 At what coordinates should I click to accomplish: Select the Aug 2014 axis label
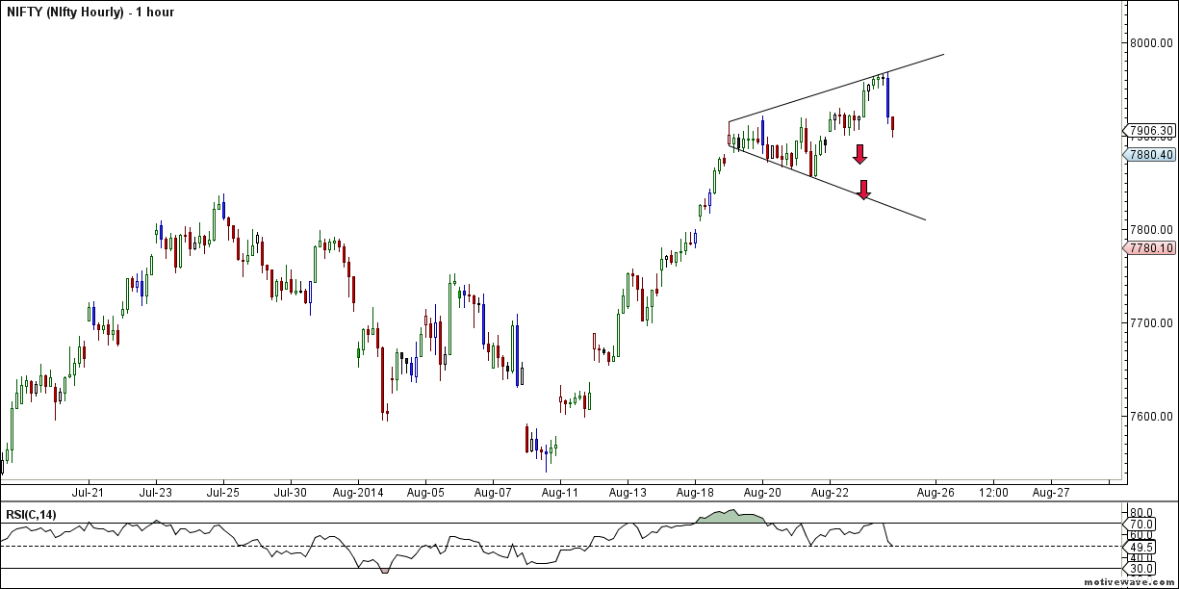pos(356,492)
